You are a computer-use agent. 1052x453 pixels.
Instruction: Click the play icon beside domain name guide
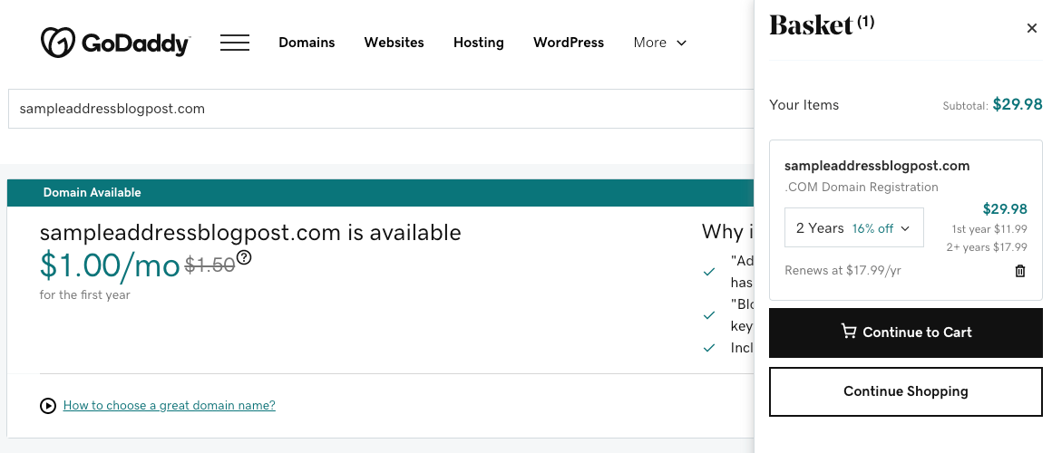[x=48, y=405]
